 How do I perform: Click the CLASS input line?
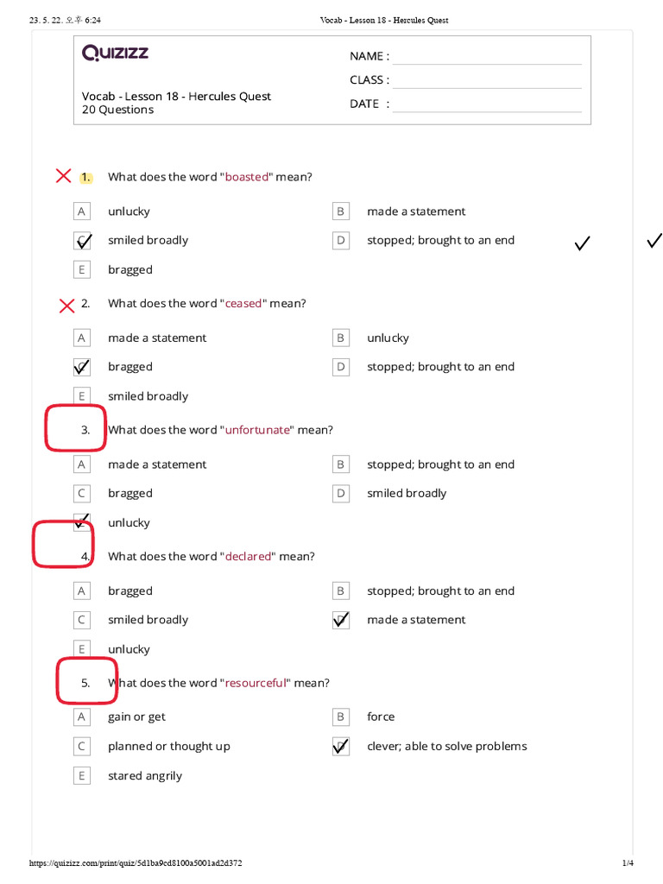click(x=487, y=81)
